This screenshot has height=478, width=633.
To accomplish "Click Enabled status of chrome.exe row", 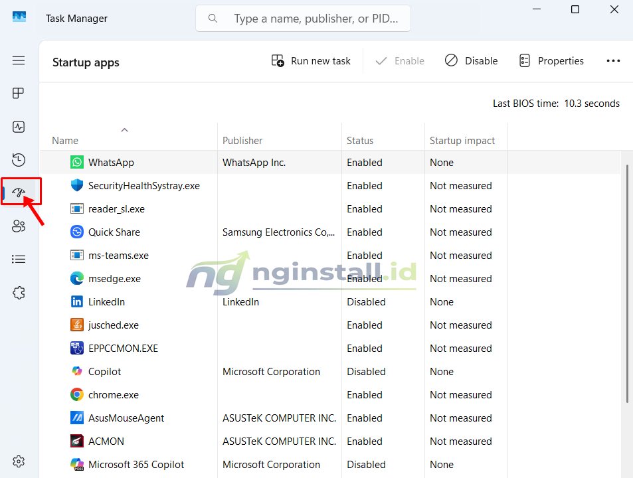I will (365, 395).
